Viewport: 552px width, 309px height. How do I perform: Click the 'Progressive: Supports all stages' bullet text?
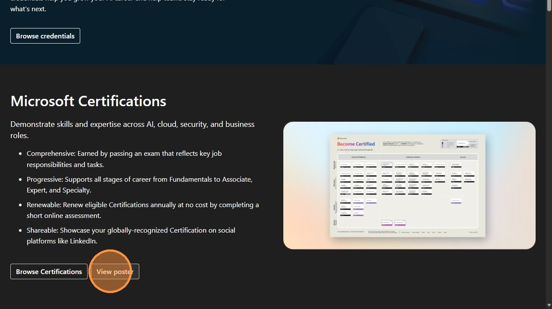[x=140, y=185]
